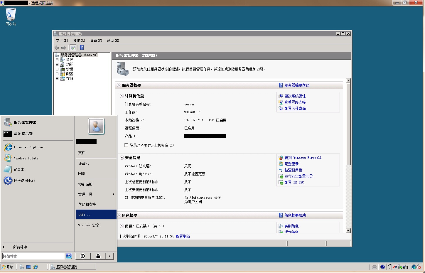Expand the 配置 tree node plus sign
This screenshot has height=273, width=425.
click(x=57, y=74)
